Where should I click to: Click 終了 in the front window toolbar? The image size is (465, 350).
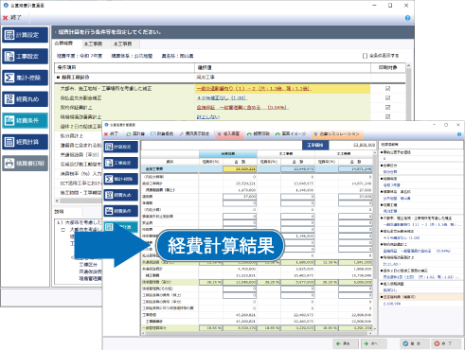[111, 134]
